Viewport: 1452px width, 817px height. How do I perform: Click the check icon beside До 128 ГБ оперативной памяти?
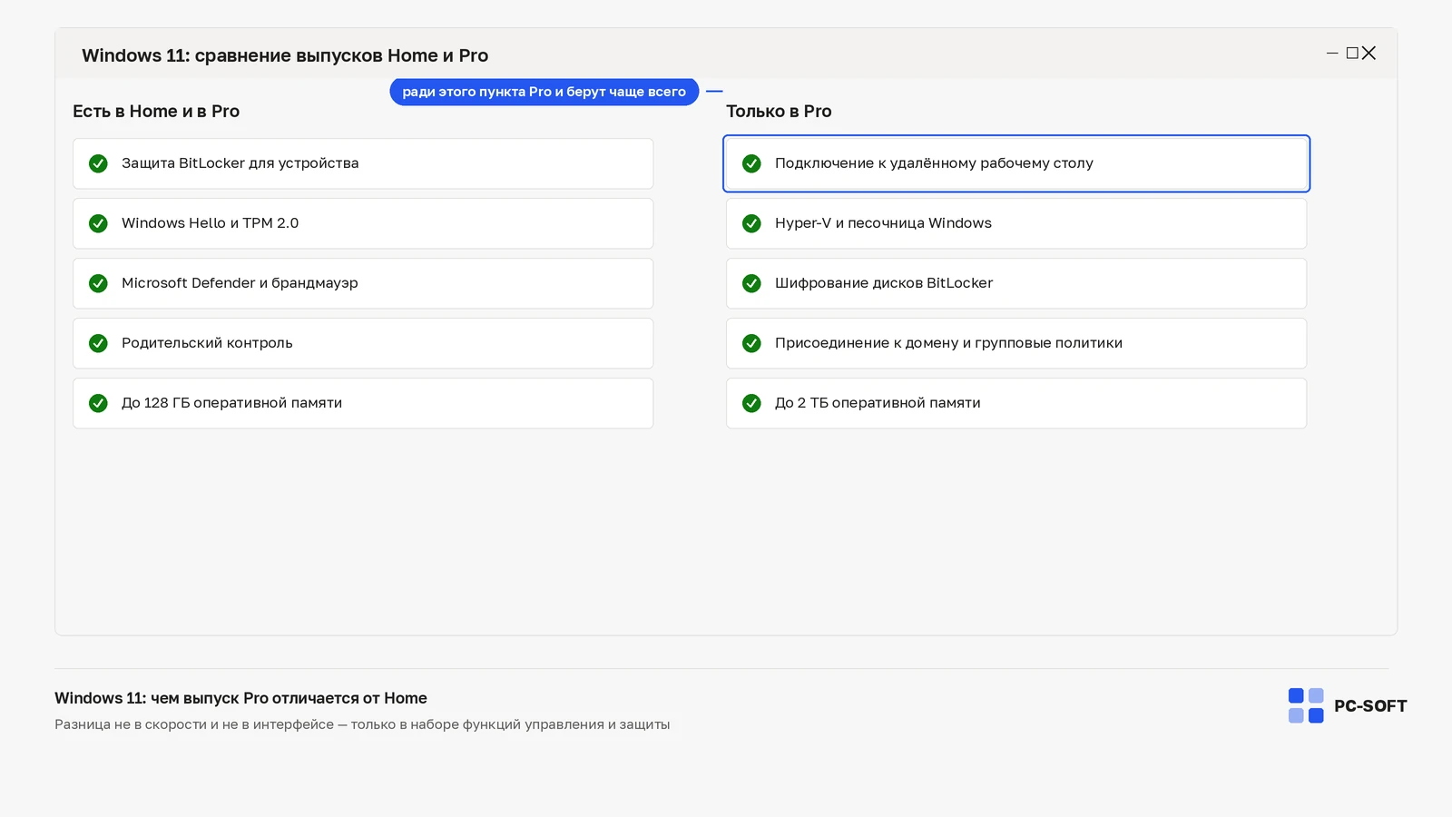[98, 403]
